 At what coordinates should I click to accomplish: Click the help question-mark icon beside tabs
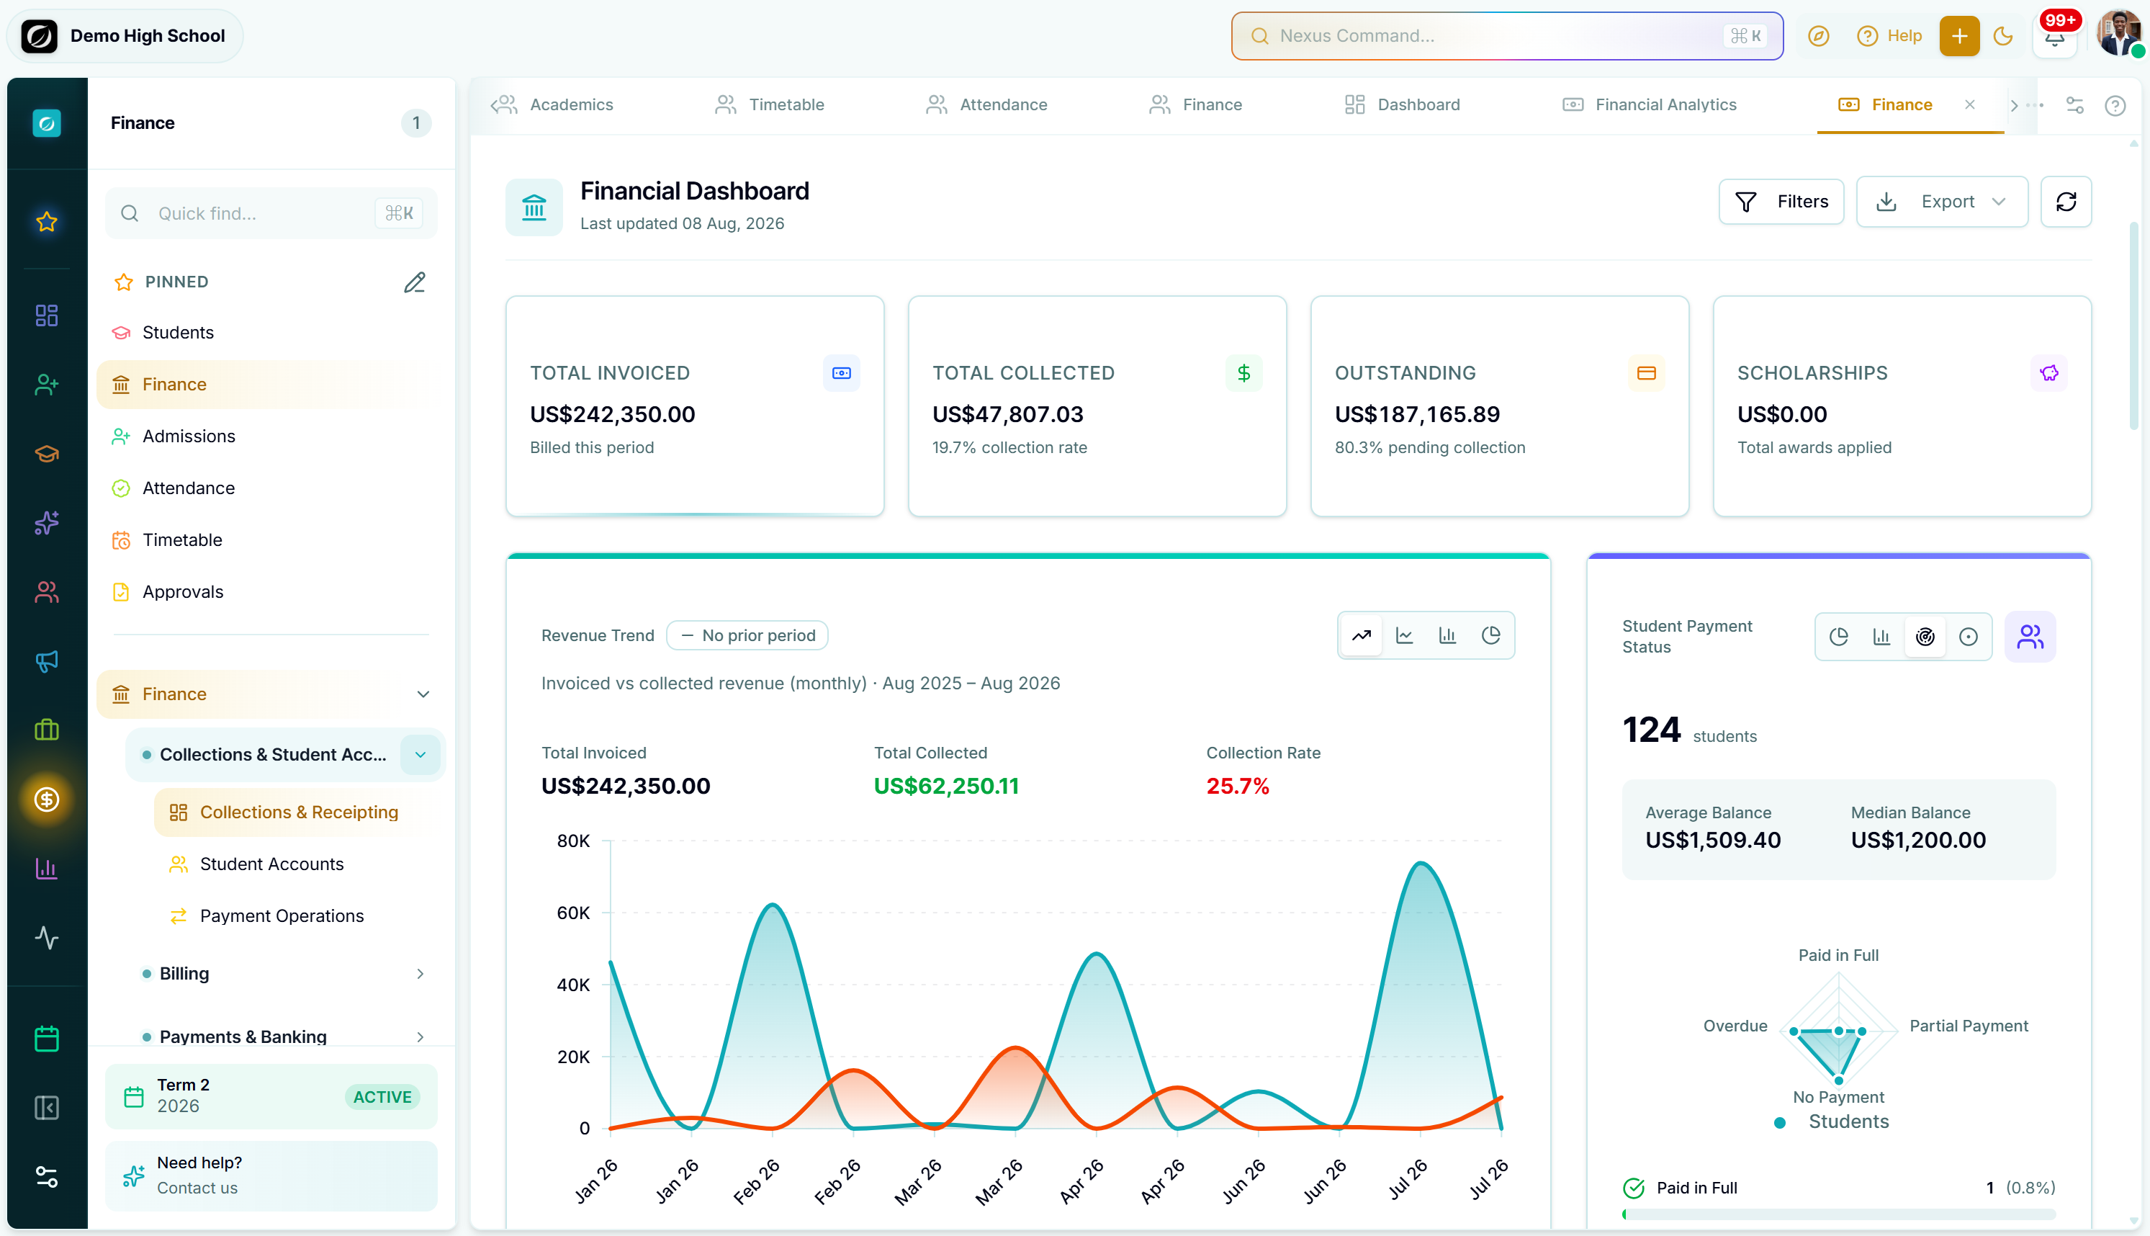coord(2115,104)
